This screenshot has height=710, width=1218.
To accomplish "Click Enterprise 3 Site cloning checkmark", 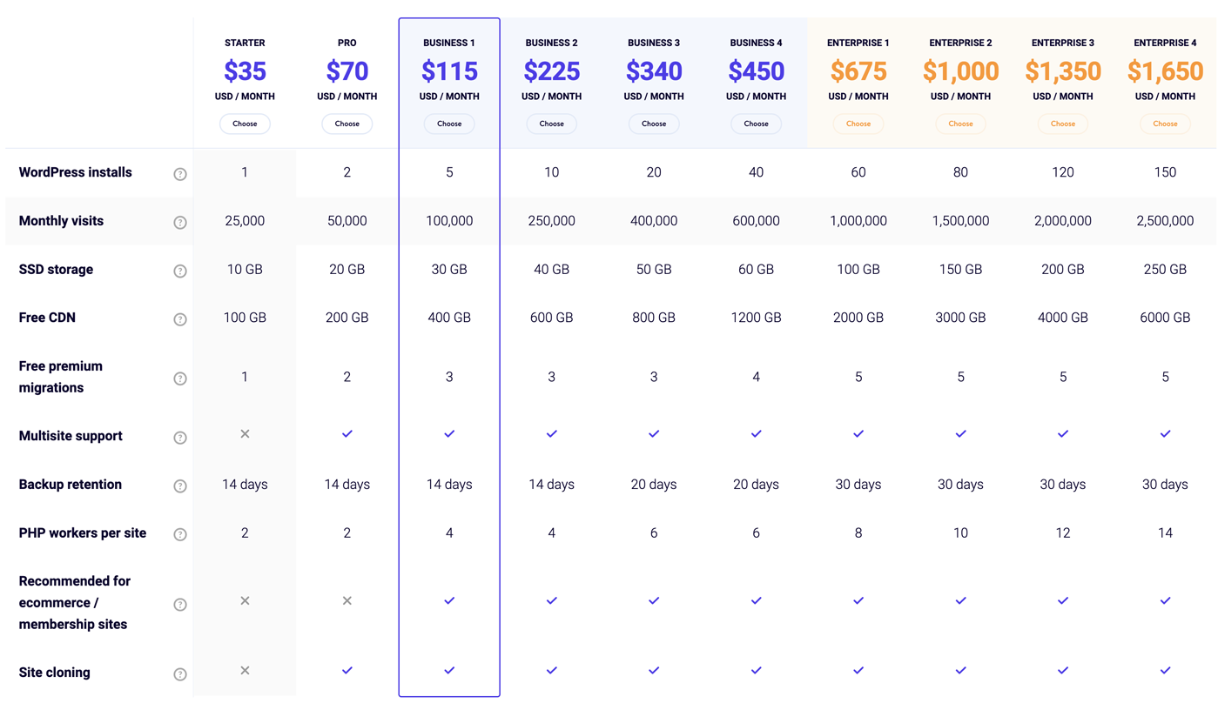I will pyautogui.click(x=1063, y=670).
